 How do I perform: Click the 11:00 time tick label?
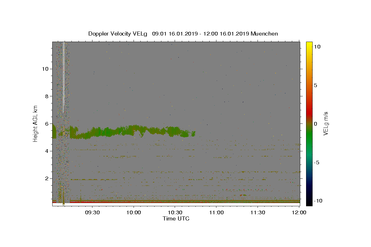coord(216,212)
